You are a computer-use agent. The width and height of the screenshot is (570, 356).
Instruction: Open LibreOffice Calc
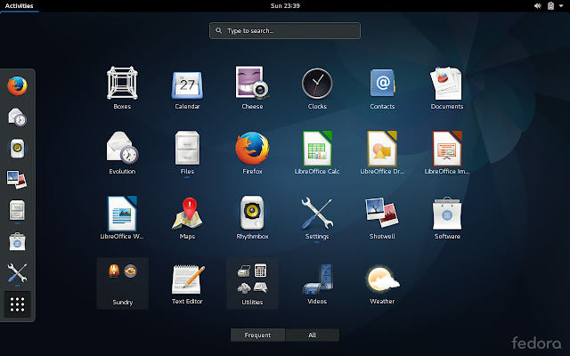(317, 152)
